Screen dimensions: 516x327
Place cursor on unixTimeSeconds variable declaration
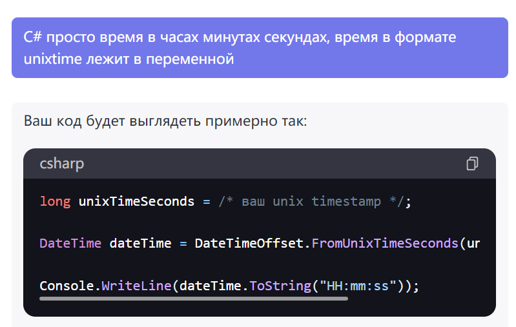pyautogui.click(x=136, y=201)
